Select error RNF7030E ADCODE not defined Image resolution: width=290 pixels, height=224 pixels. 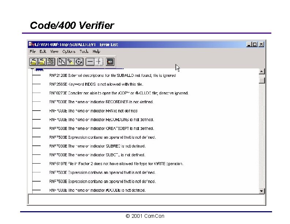[97, 190]
